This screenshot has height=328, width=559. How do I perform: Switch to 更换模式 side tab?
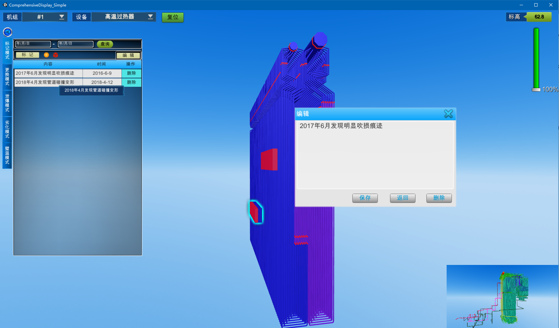[7, 77]
